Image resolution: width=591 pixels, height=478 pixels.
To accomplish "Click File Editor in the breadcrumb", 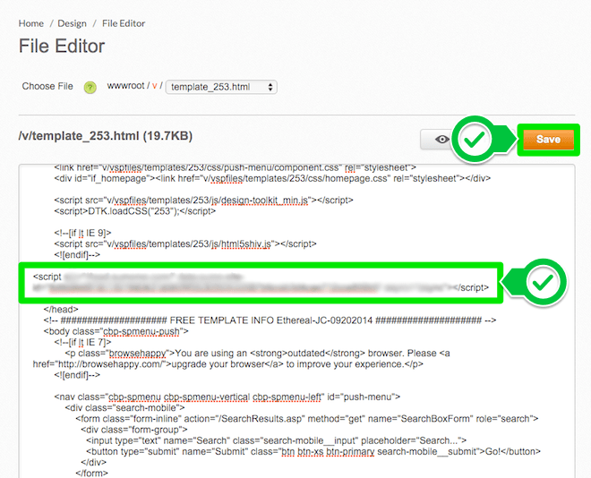I will [123, 23].
